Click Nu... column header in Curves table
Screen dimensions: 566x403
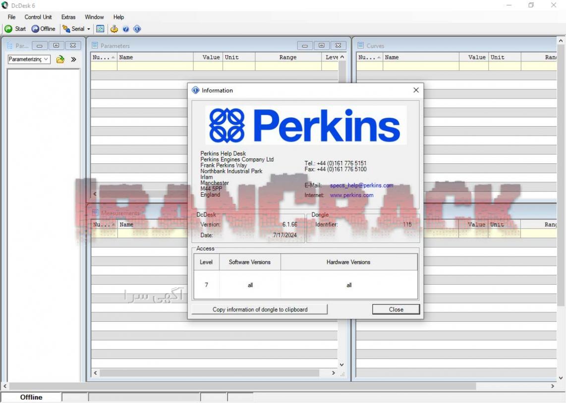click(370, 57)
